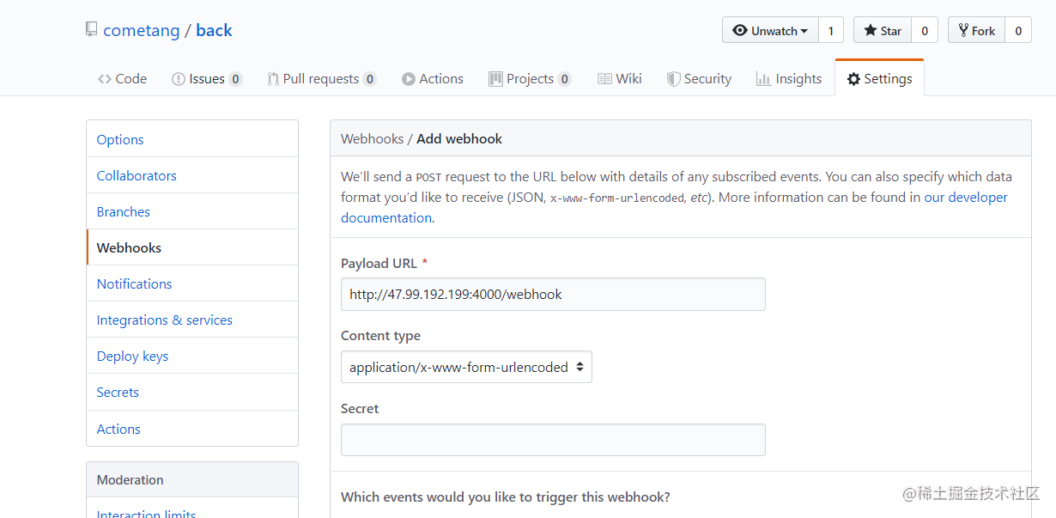Open the Insights tab
The image size is (1056, 518).
(789, 78)
